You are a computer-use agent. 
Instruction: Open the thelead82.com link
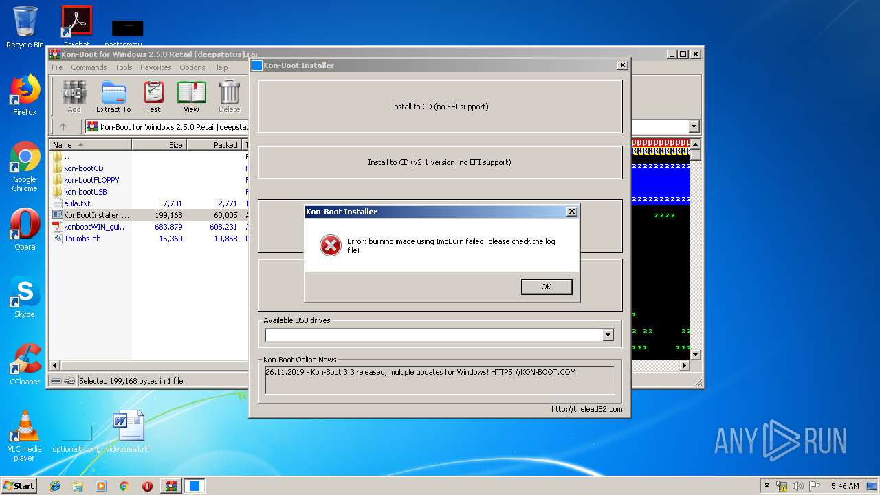click(586, 409)
